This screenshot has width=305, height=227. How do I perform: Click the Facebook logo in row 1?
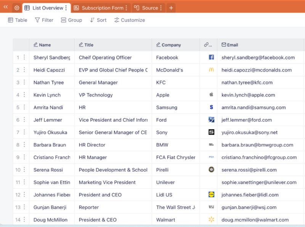(211, 58)
